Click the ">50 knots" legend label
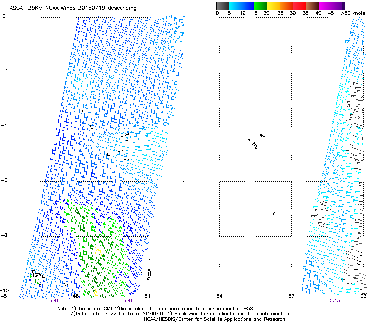Image resolution: width=367 pixels, height=322 pixels. pyautogui.click(x=353, y=13)
